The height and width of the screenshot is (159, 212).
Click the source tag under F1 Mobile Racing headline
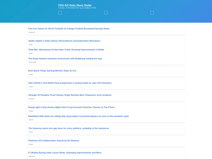(32, 156)
